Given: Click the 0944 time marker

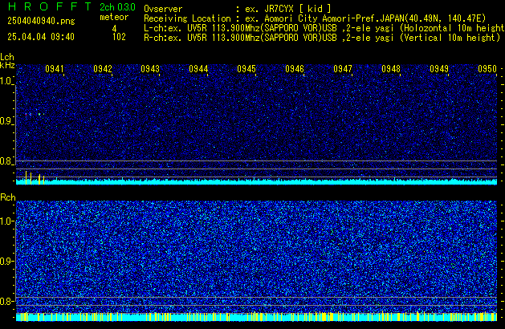Looking at the screenshot, I should 198,69.
